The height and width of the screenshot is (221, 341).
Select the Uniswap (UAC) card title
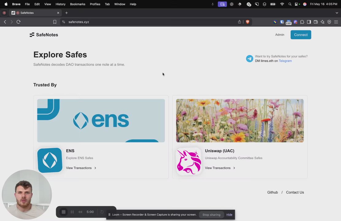pos(220,151)
